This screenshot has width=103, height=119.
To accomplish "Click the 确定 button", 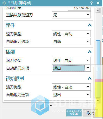I will click(74, 113).
